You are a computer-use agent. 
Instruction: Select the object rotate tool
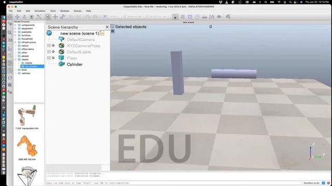coord(62,17)
